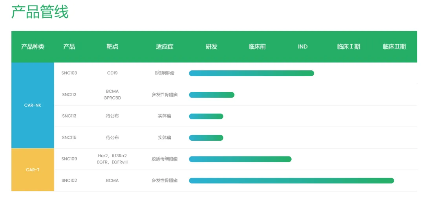This screenshot has width=424, height=204.
Task: Click the SNC109 product name
Action: (69, 159)
